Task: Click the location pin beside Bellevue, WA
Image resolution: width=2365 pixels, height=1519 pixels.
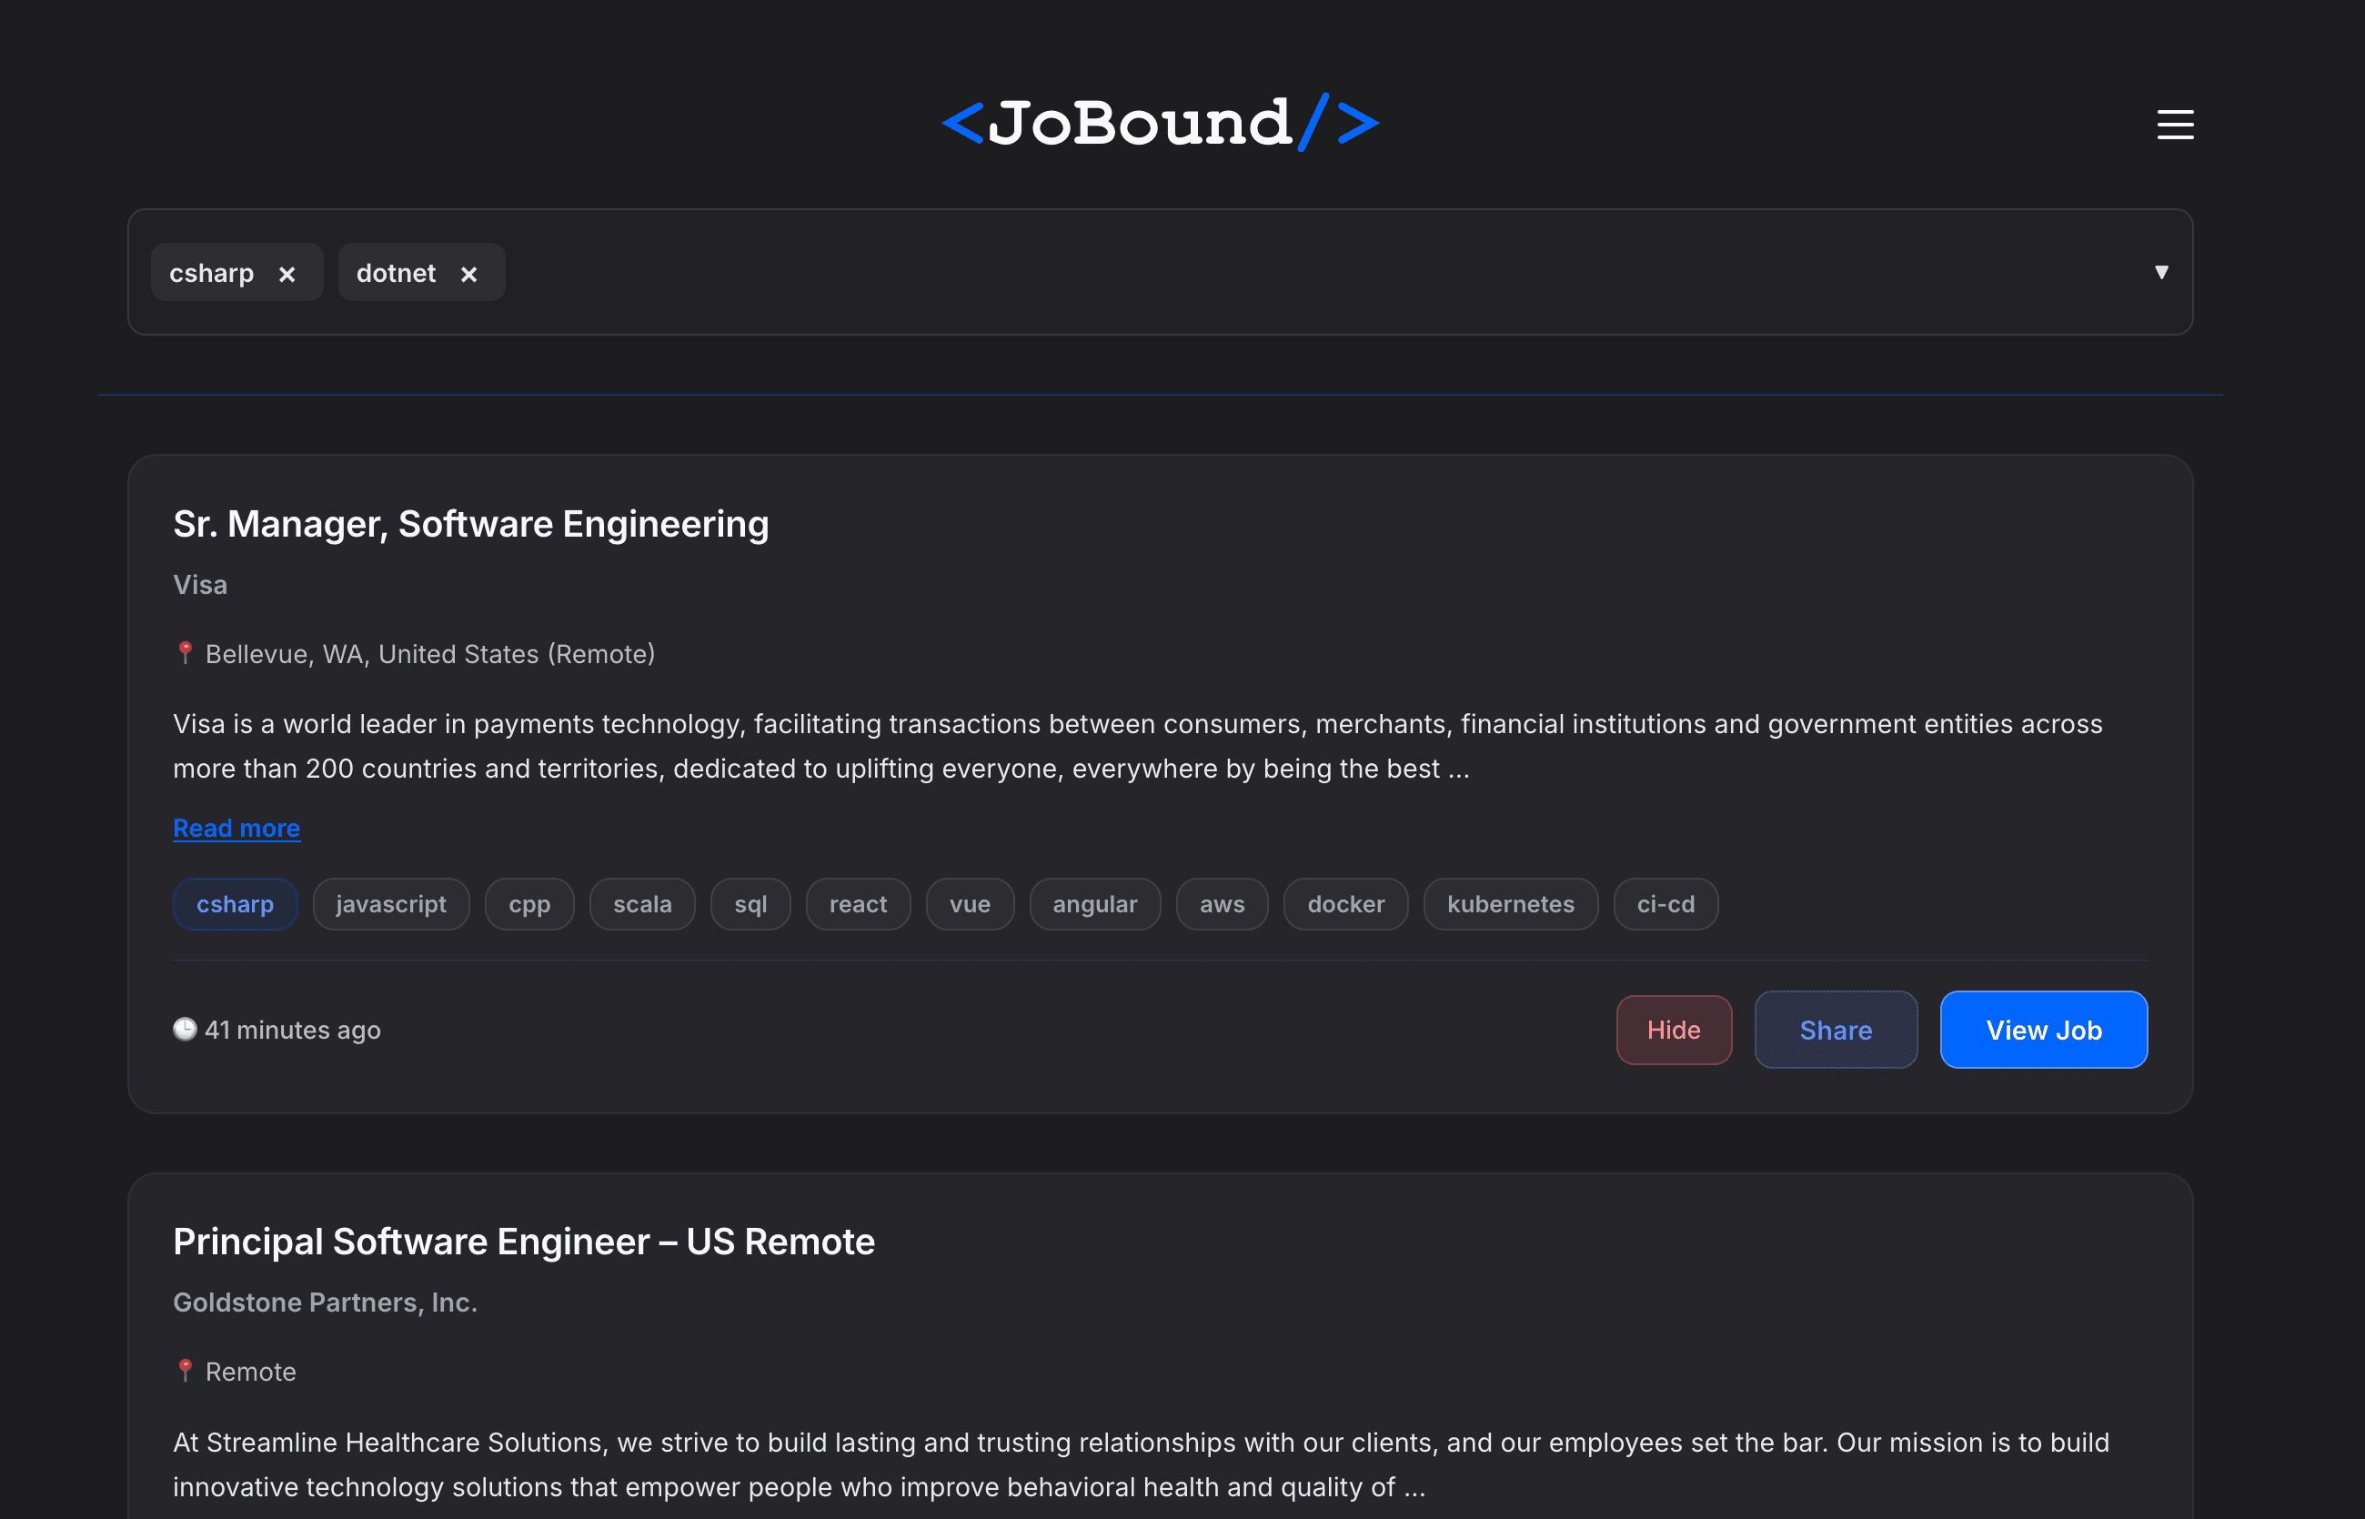Action: (186, 652)
